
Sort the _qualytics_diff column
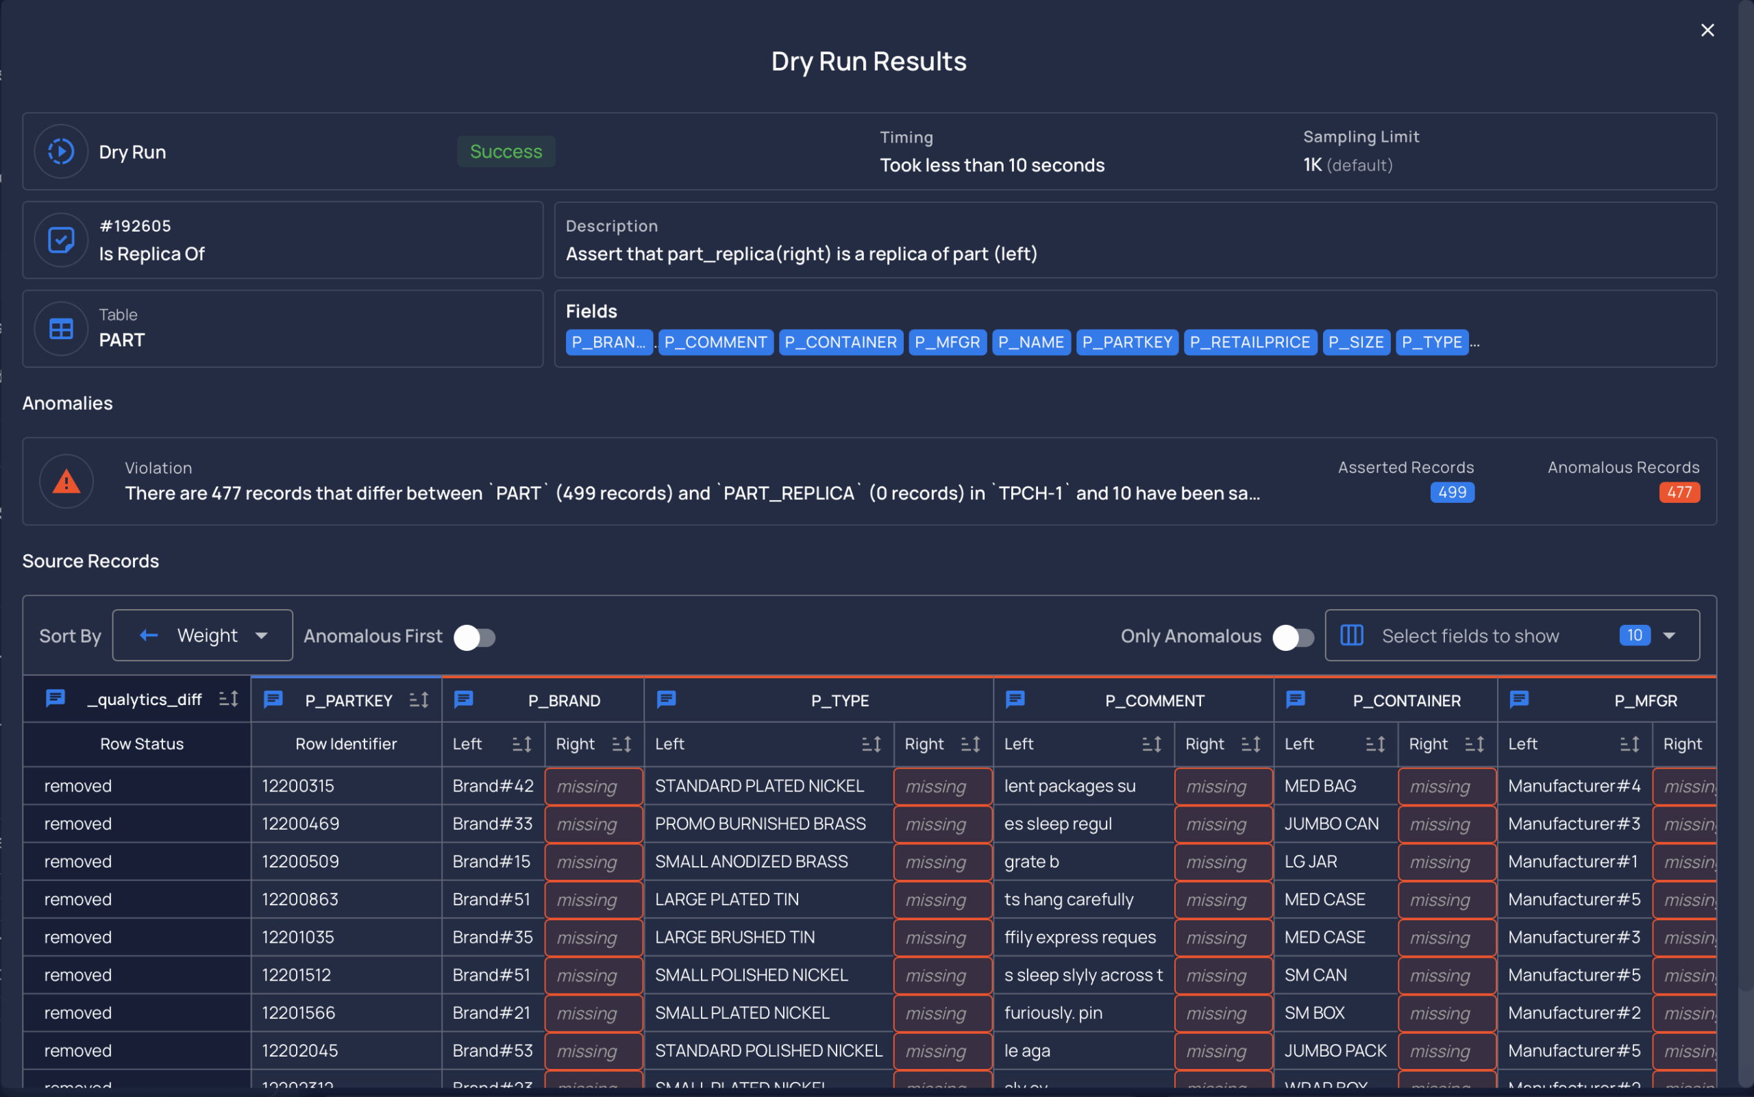(x=228, y=699)
